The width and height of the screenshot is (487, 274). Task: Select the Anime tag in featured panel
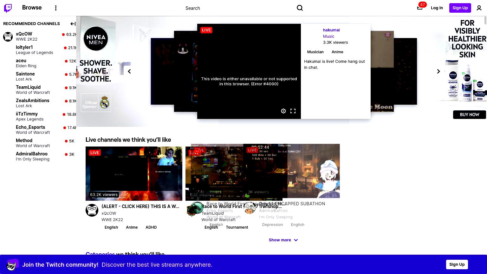pos(337,52)
